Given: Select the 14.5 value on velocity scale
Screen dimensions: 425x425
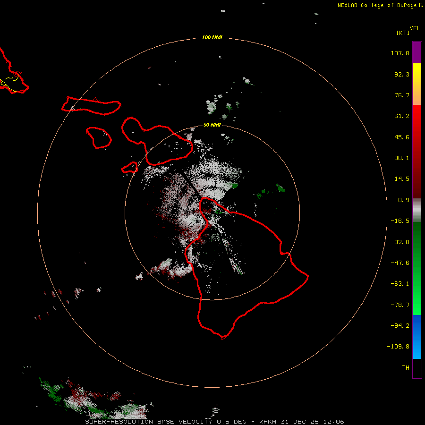Looking at the screenshot, I should (x=402, y=179).
